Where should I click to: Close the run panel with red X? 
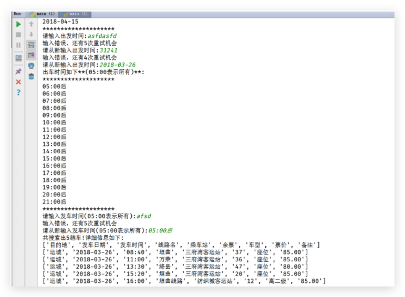[18, 82]
